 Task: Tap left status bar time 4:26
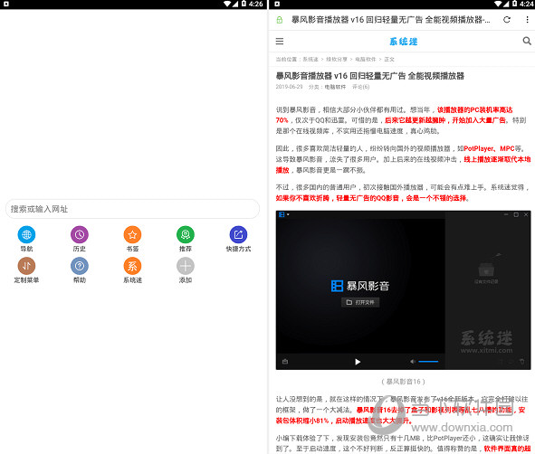point(255,5)
